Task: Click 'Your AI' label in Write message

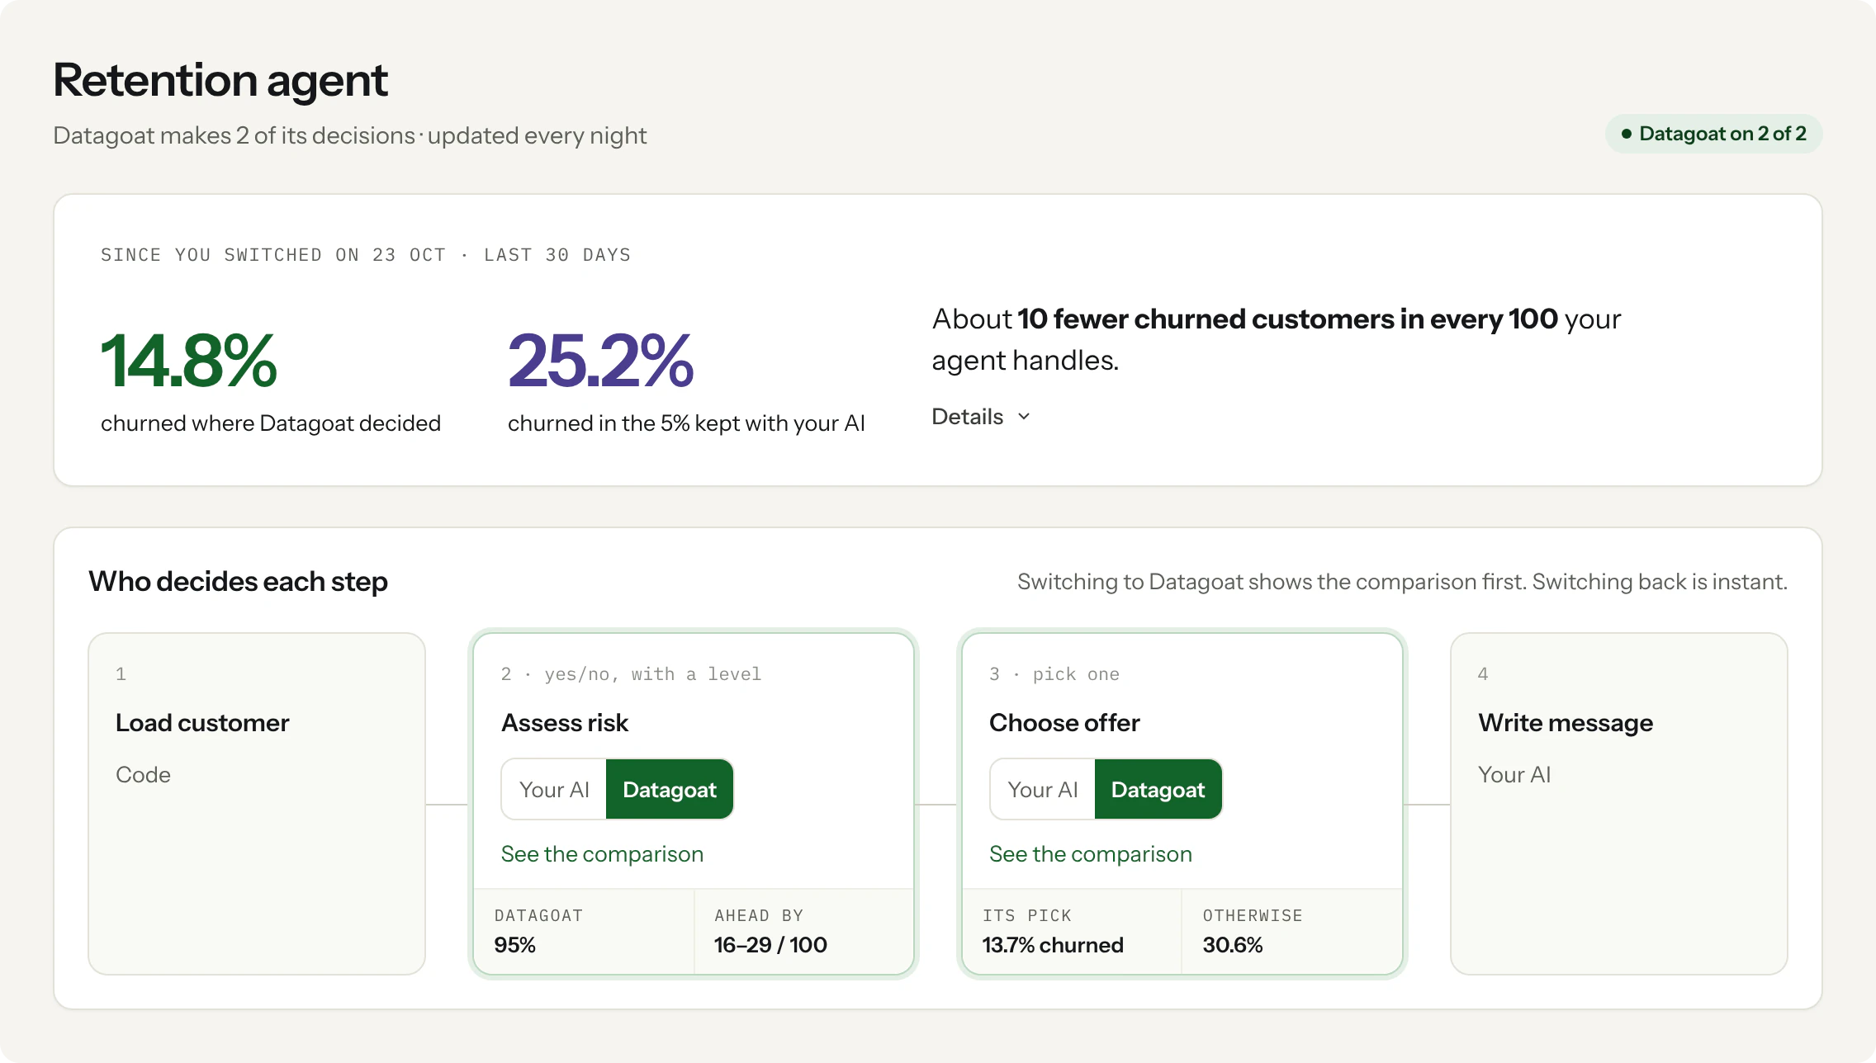Action: [x=1514, y=775]
